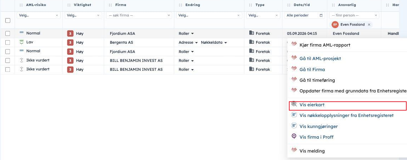
Task: Open the 'Alle perioder' date filter
Action: (305, 15)
